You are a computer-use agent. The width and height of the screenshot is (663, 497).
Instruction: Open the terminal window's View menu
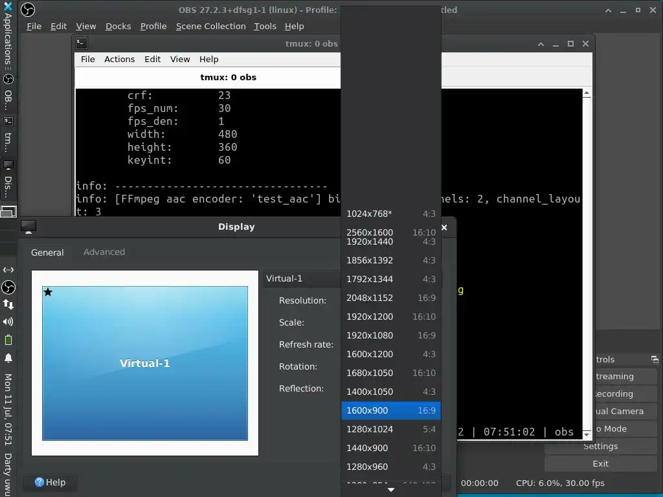pos(180,59)
